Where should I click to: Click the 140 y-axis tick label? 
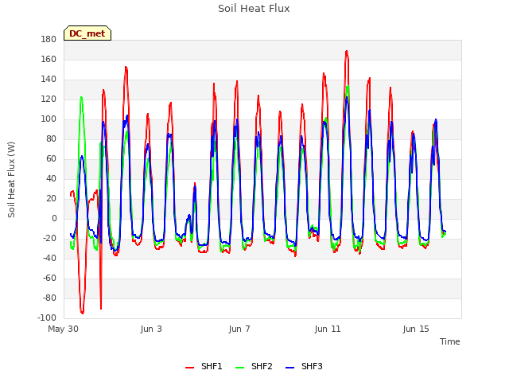click(x=49, y=79)
